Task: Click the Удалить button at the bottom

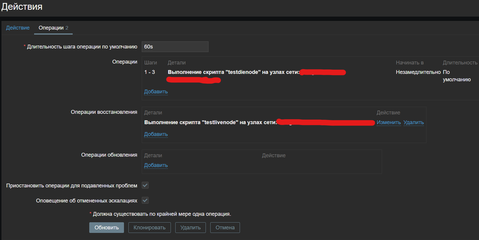Action: click(190, 228)
